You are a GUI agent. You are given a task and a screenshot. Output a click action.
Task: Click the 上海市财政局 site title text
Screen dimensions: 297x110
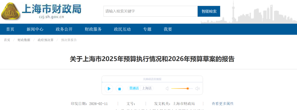[x=51, y=9]
